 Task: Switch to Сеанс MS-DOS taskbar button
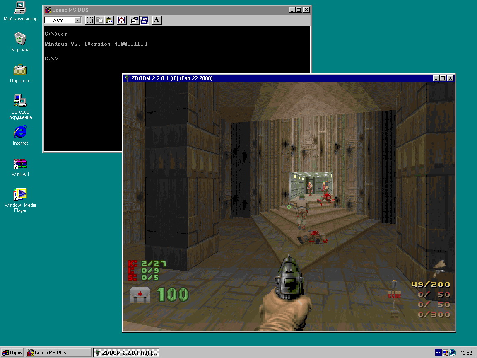tap(59, 353)
